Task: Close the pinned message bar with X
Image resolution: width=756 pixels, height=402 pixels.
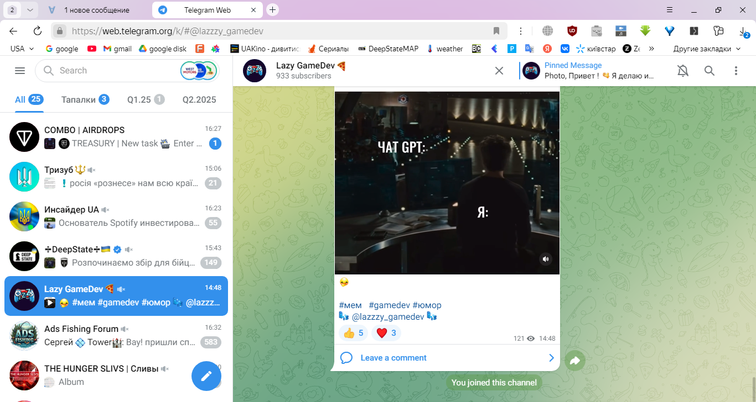Action: coord(499,71)
